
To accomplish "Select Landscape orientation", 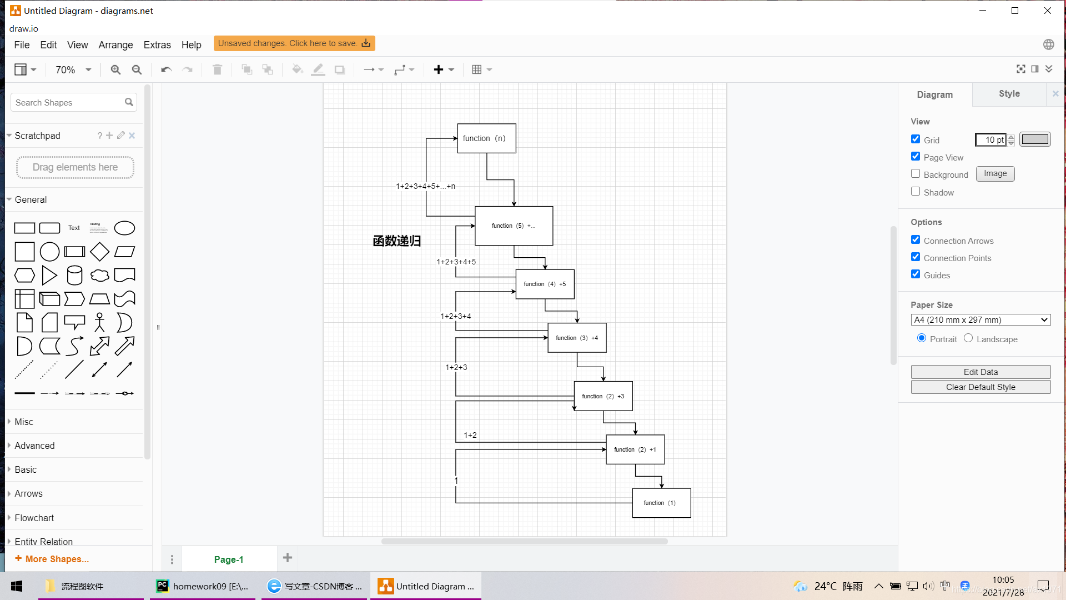I will (x=968, y=338).
